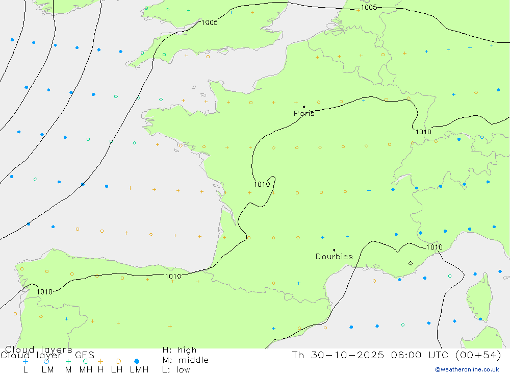The image size is (510, 374).
Task: Select the 'Paris' city label
Action: 304,113
